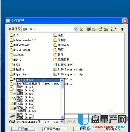Select the Pdg2Pic folder icon
Image resolution: width=130 pixels, height=132 pixels.
12,69
